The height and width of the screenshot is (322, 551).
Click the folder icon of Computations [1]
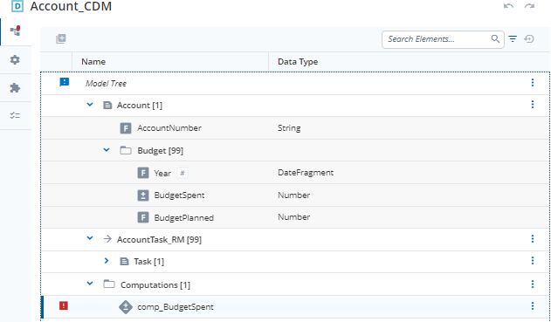pyautogui.click(x=109, y=284)
